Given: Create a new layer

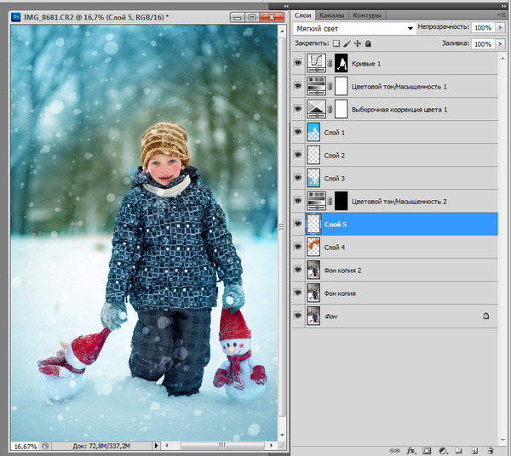Looking at the screenshot, I should pos(476,448).
